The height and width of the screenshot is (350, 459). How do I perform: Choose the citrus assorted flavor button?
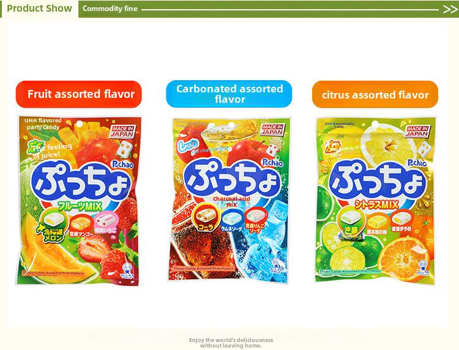375,94
